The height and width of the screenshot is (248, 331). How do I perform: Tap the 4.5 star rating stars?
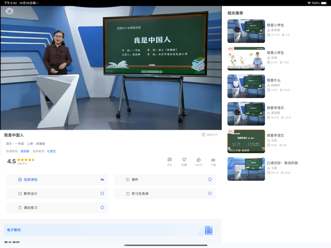click(26, 160)
